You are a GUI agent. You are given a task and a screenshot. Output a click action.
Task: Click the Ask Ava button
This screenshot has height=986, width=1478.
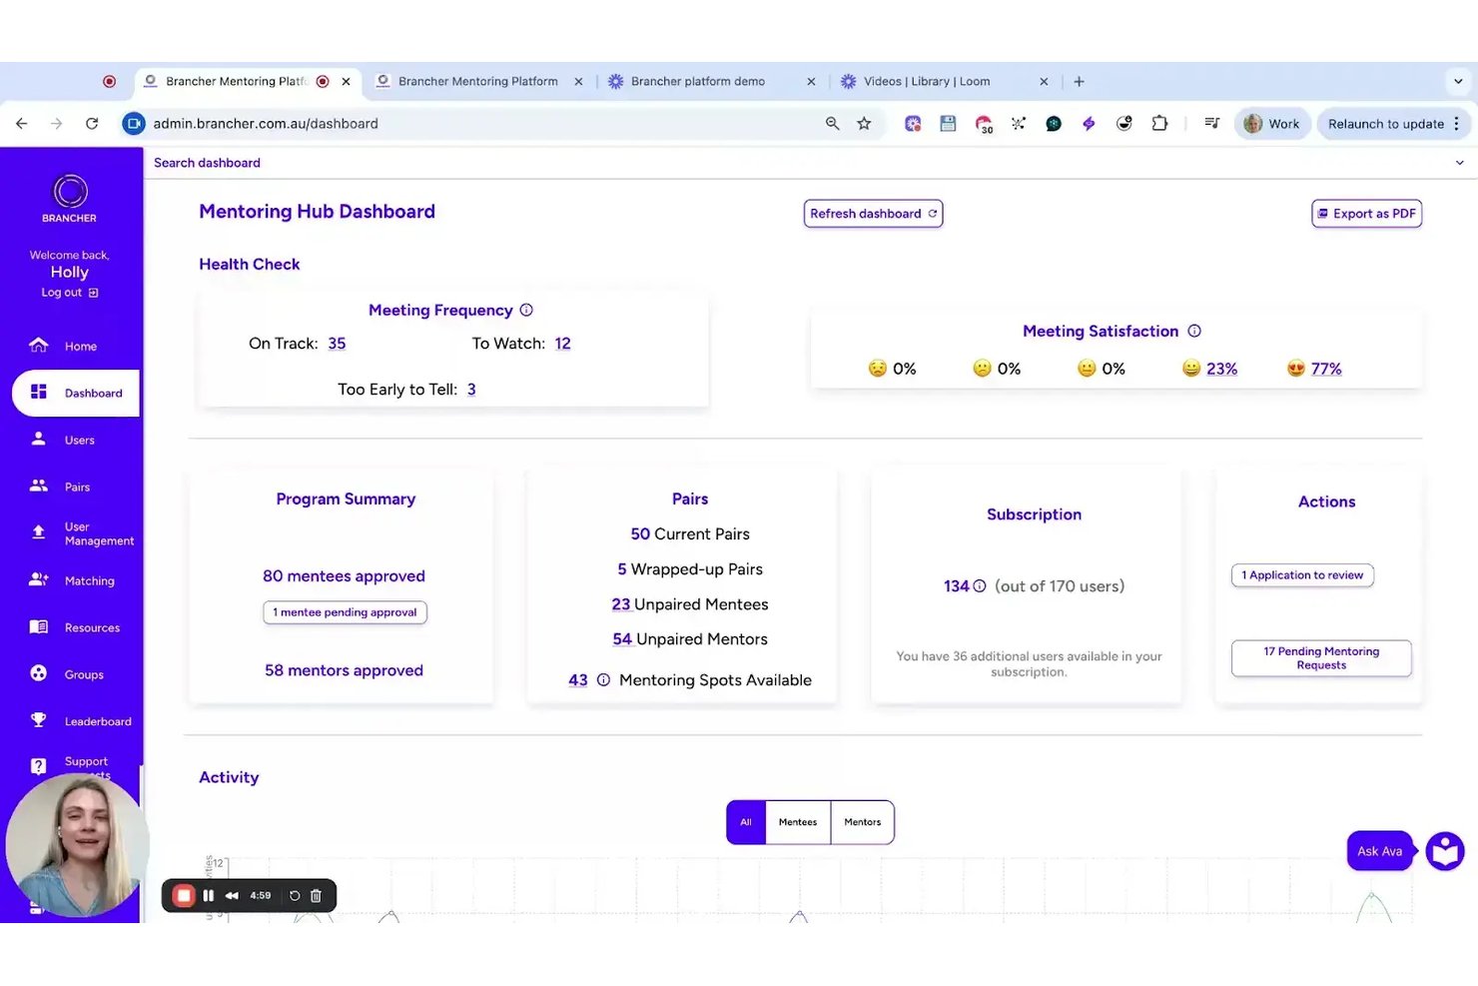click(x=1379, y=851)
